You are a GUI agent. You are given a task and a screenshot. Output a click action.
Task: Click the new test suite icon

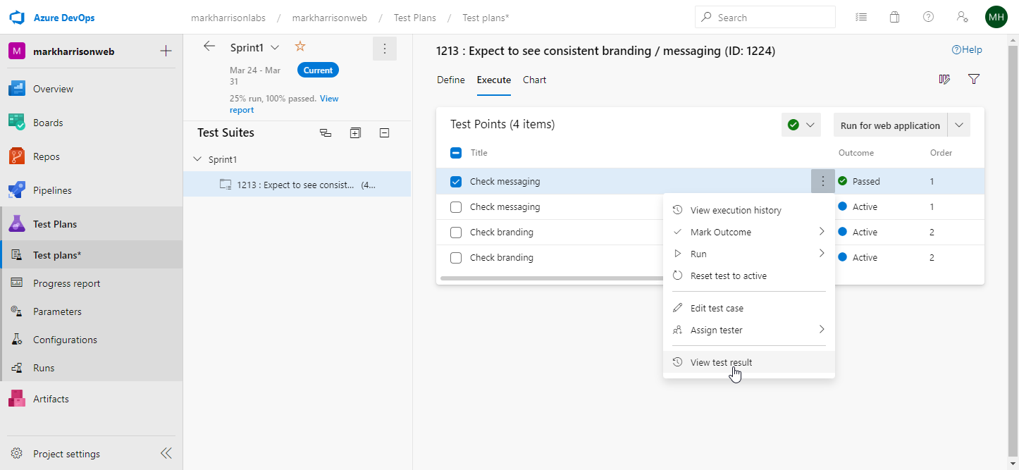coord(355,132)
